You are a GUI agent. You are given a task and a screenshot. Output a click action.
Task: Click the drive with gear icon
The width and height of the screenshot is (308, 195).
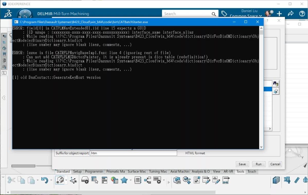pos(85,180)
